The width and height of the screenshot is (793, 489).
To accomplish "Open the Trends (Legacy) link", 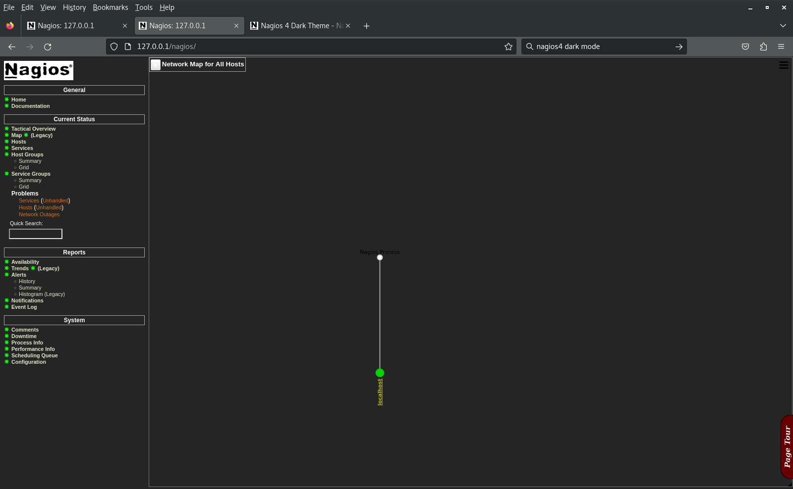I will click(49, 268).
